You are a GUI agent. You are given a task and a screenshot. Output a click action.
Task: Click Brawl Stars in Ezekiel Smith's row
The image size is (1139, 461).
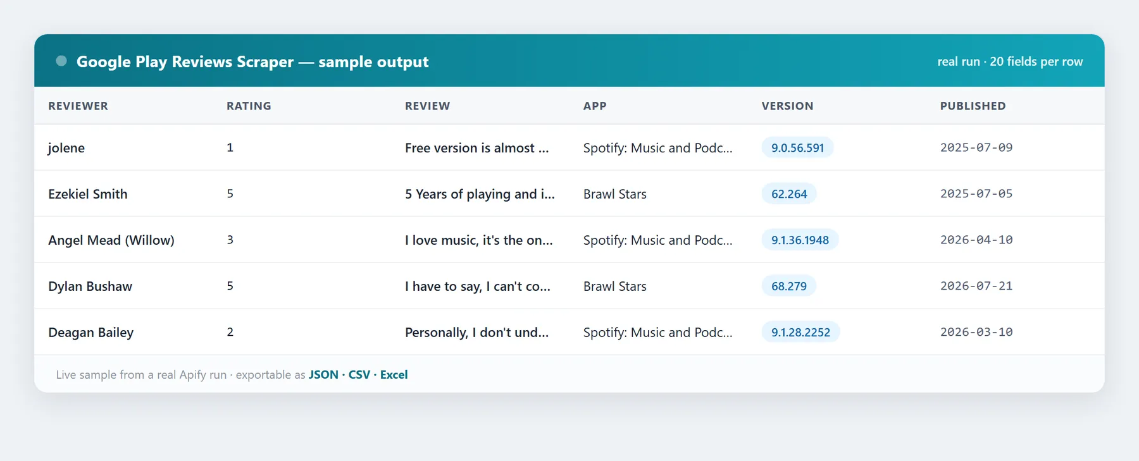(x=615, y=194)
